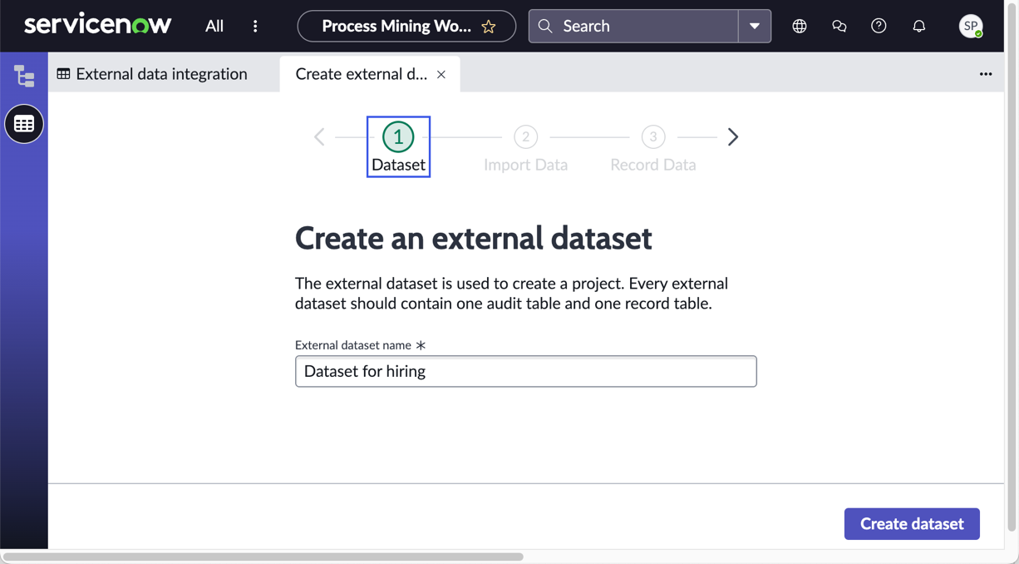The width and height of the screenshot is (1019, 564).
Task: Click the Create dataset button
Action: coord(912,524)
